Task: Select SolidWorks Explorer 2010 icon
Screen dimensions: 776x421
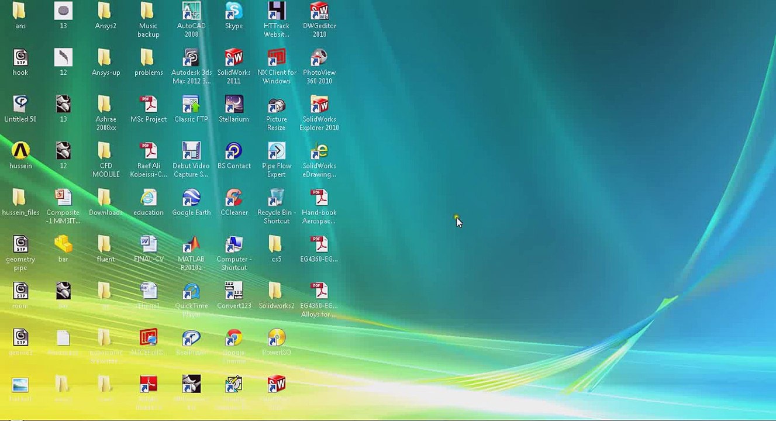Action: pyautogui.click(x=319, y=105)
